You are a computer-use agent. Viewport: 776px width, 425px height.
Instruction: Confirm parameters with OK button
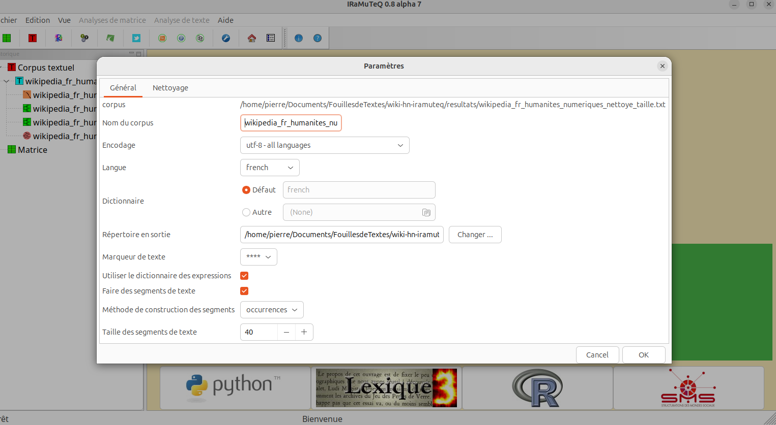point(644,355)
